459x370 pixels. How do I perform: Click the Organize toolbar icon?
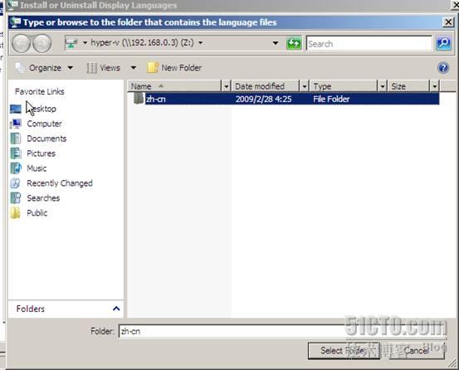pos(20,67)
